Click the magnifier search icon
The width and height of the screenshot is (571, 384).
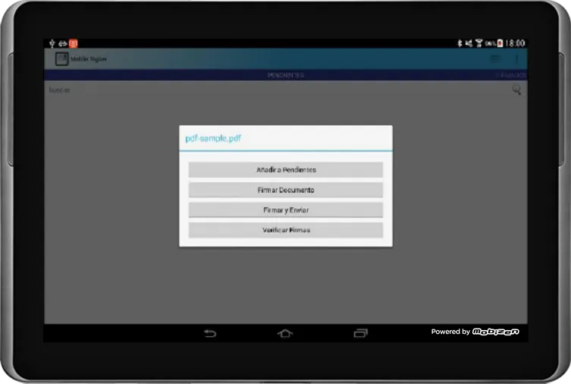516,90
